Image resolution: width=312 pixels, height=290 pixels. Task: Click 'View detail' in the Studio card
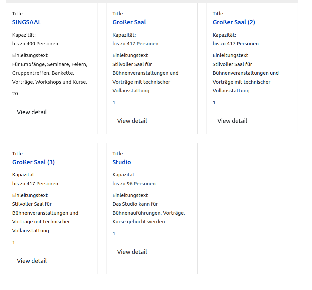click(x=132, y=252)
